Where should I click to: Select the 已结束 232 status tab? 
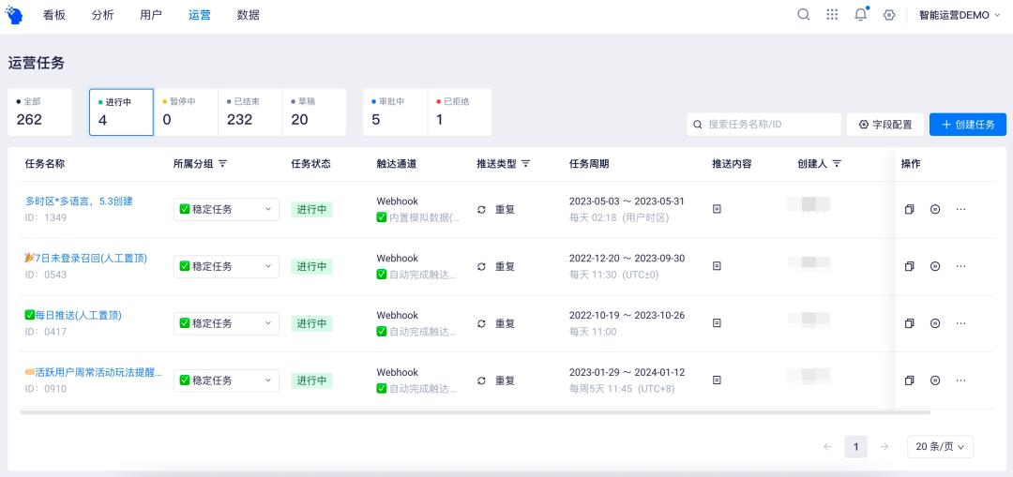pyautogui.click(x=250, y=112)
